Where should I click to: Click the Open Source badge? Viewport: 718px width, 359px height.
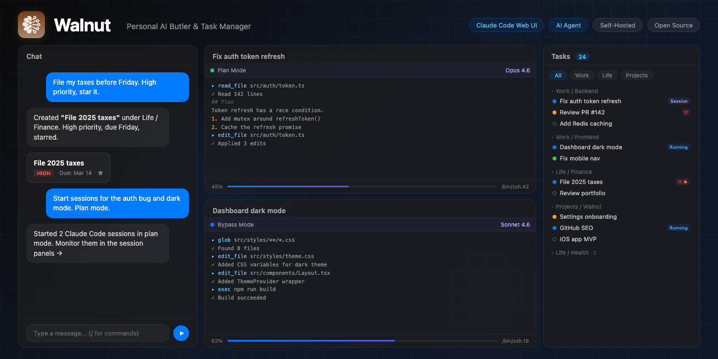(673, 25)
